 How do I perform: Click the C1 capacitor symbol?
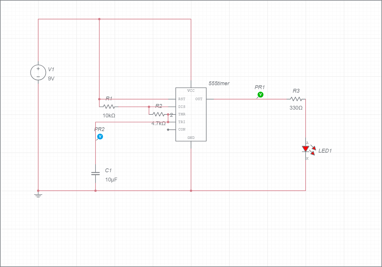[x=95, y=173]
